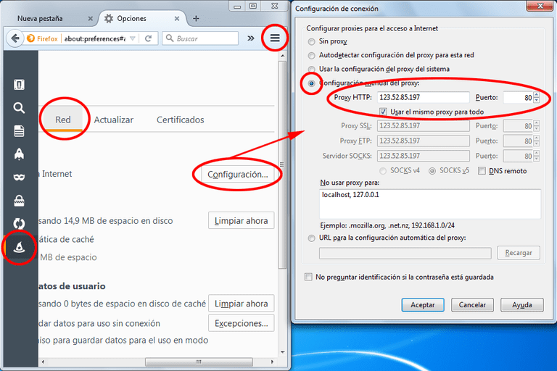The height and width of the screenshot is (371, 557).
Task: Open General preferences sidebar icon
Action: (19, 85)
